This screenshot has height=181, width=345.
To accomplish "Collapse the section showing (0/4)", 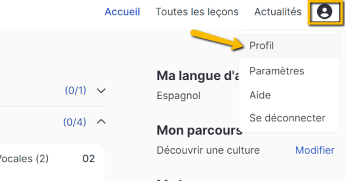I will coord(101,122).
